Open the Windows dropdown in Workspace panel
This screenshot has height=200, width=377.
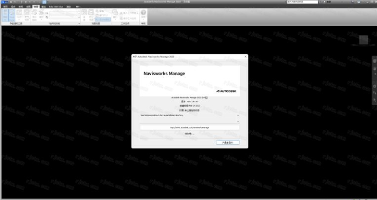pyautogui.click(x=115, y=15)
